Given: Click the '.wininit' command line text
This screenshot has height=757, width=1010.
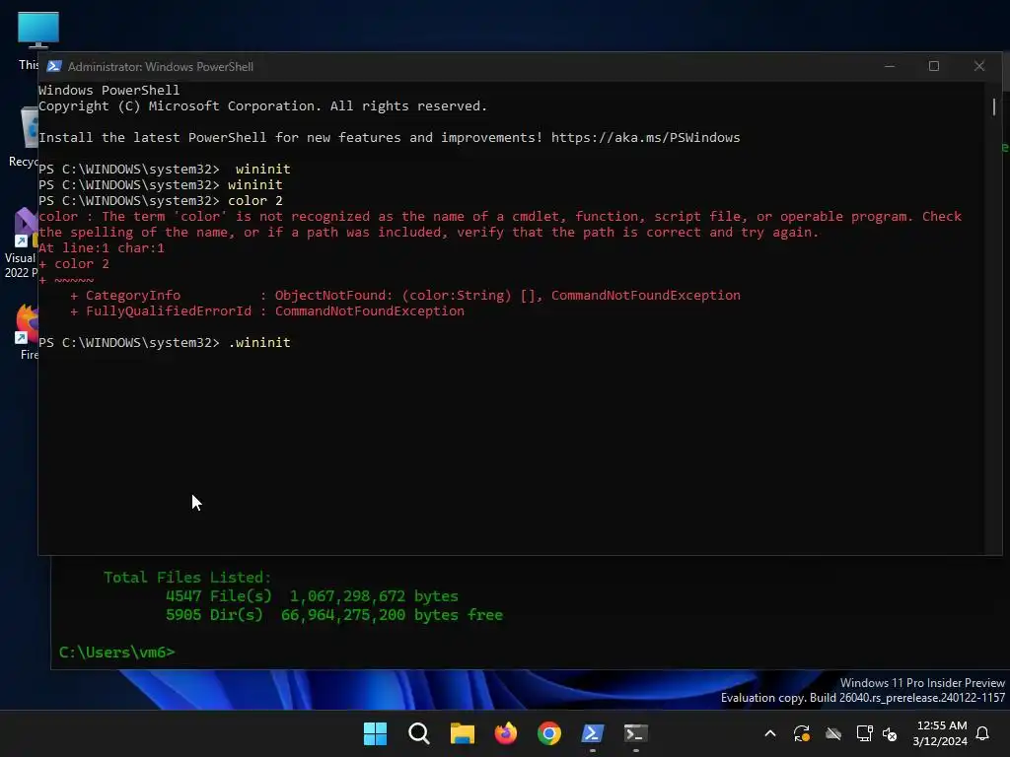Looking at the screenshot, I should tap(259, 342).
